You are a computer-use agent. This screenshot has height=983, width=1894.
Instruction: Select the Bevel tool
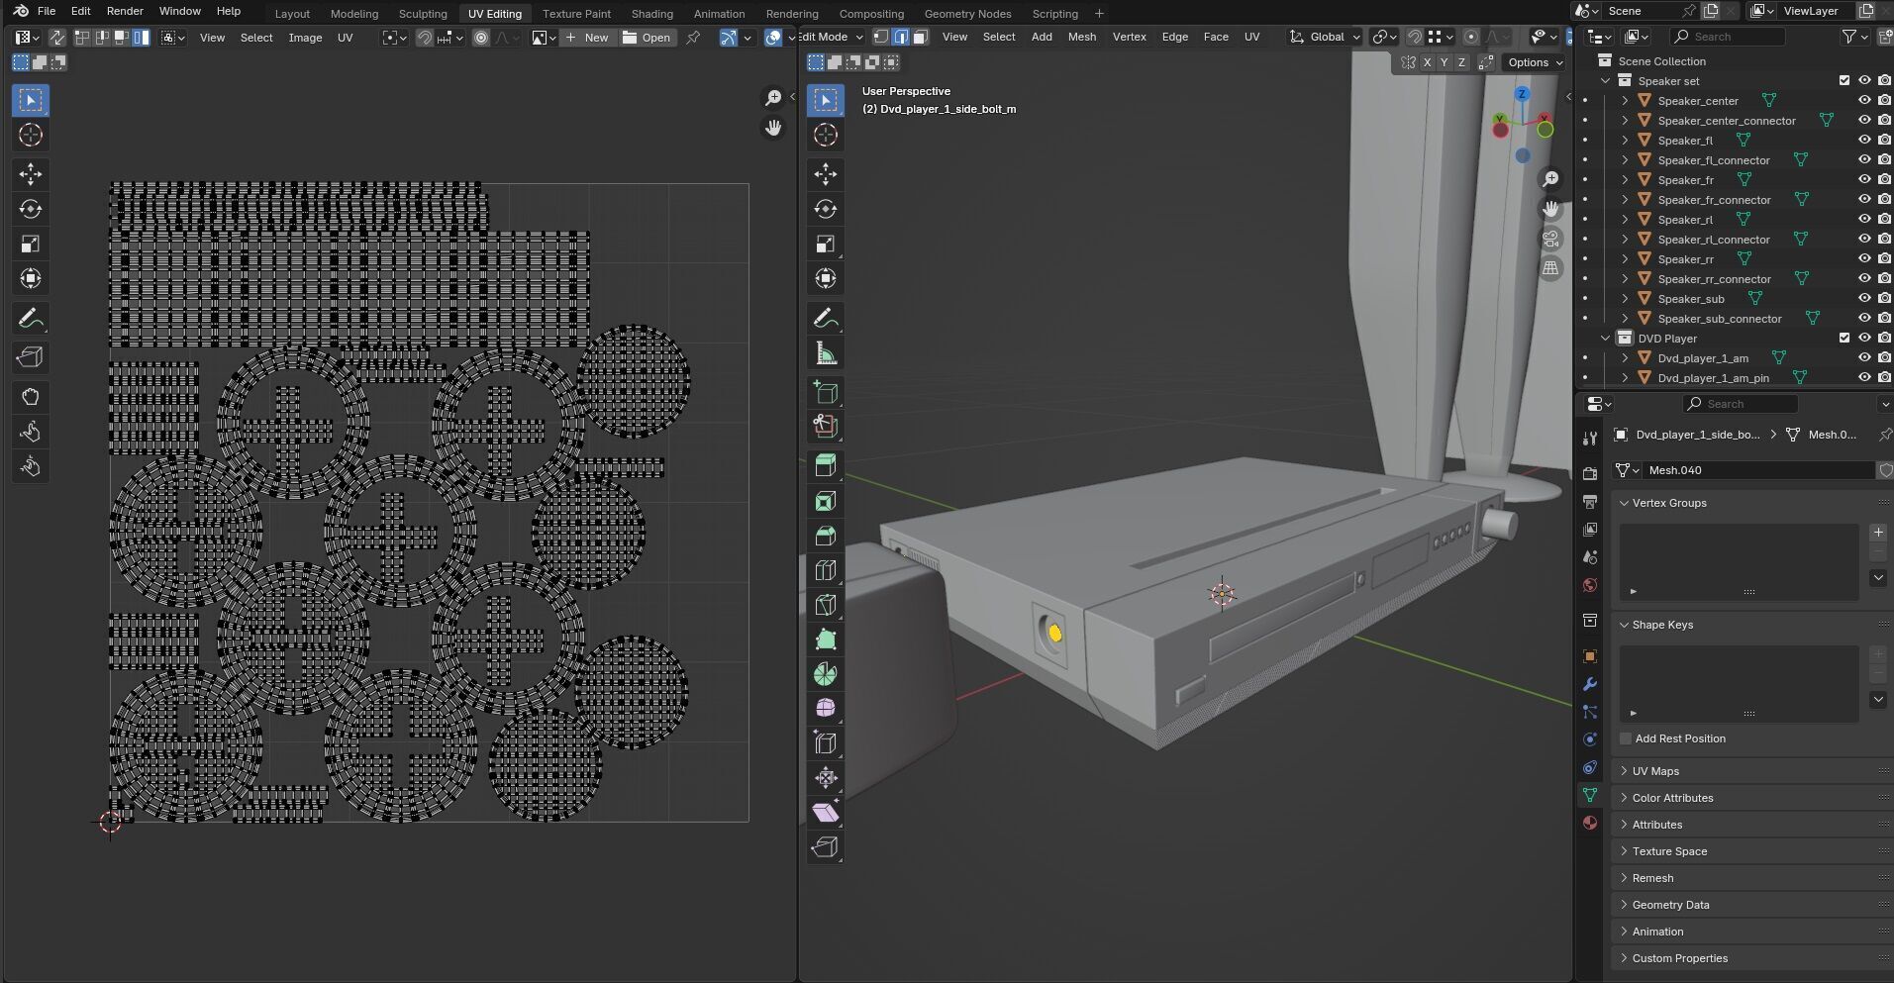(826, 536)
